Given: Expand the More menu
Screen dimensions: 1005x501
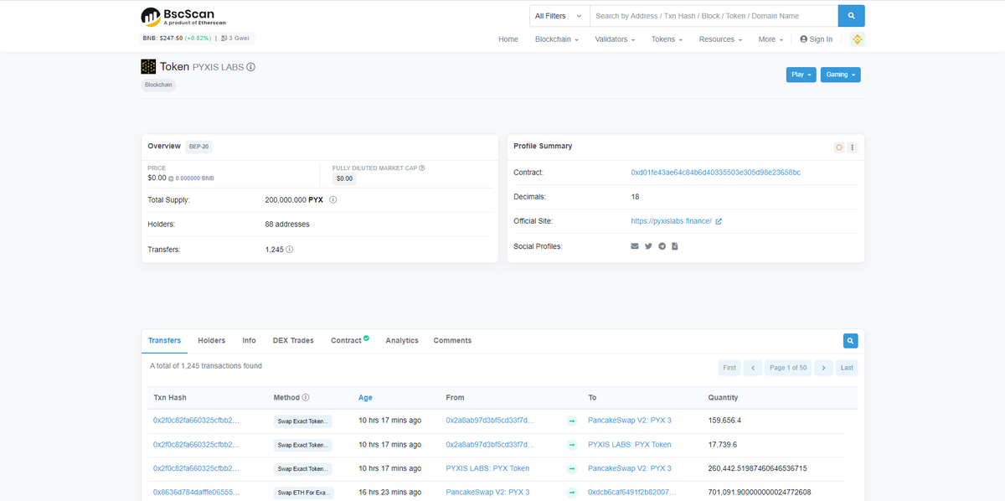Looking at the screenshot, I should pos(770,39).
